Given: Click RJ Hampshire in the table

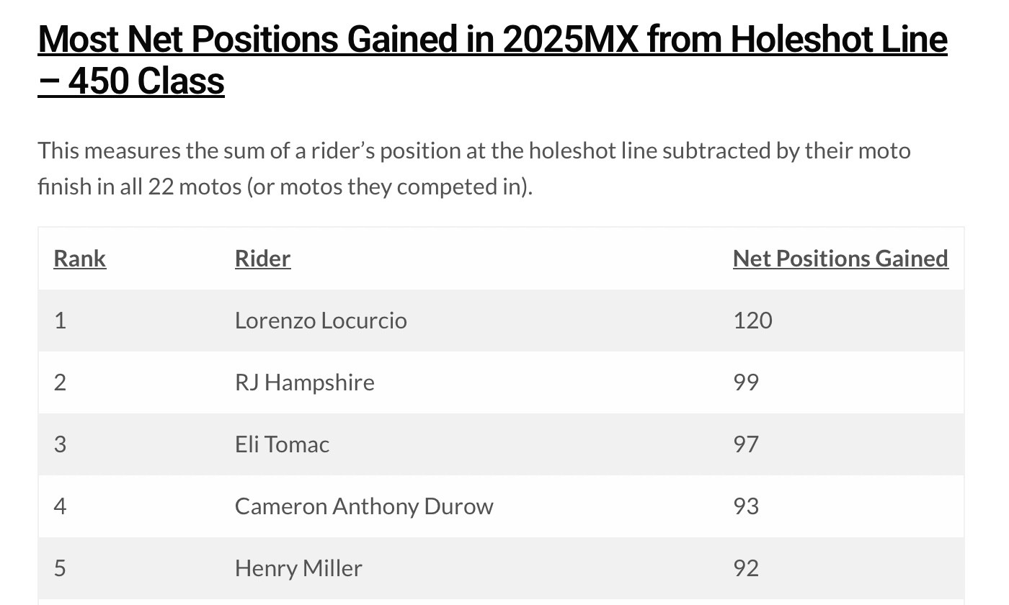Looking at the screenshot, I should point(304,382).
